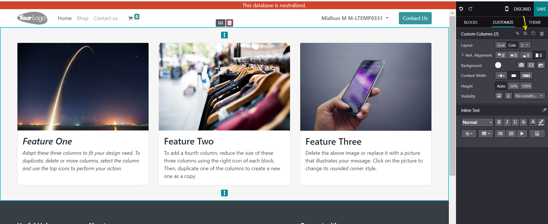Click the redo arrow icon
Viewport: 548px width, 224px height.
(x=470, y=9)
